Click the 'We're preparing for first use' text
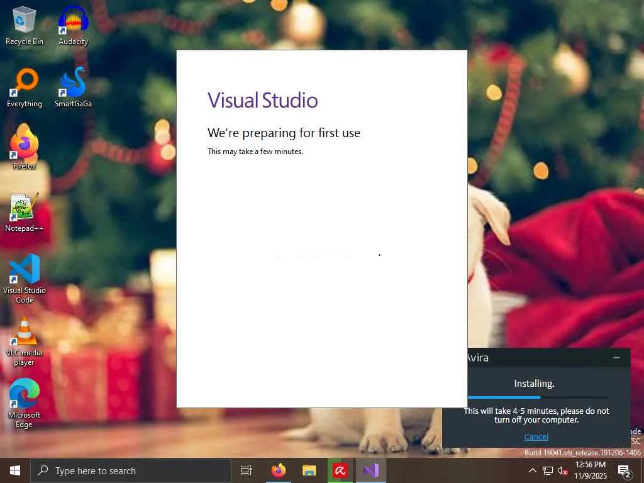This screenshot has width=644, height=483. (284, 133)
